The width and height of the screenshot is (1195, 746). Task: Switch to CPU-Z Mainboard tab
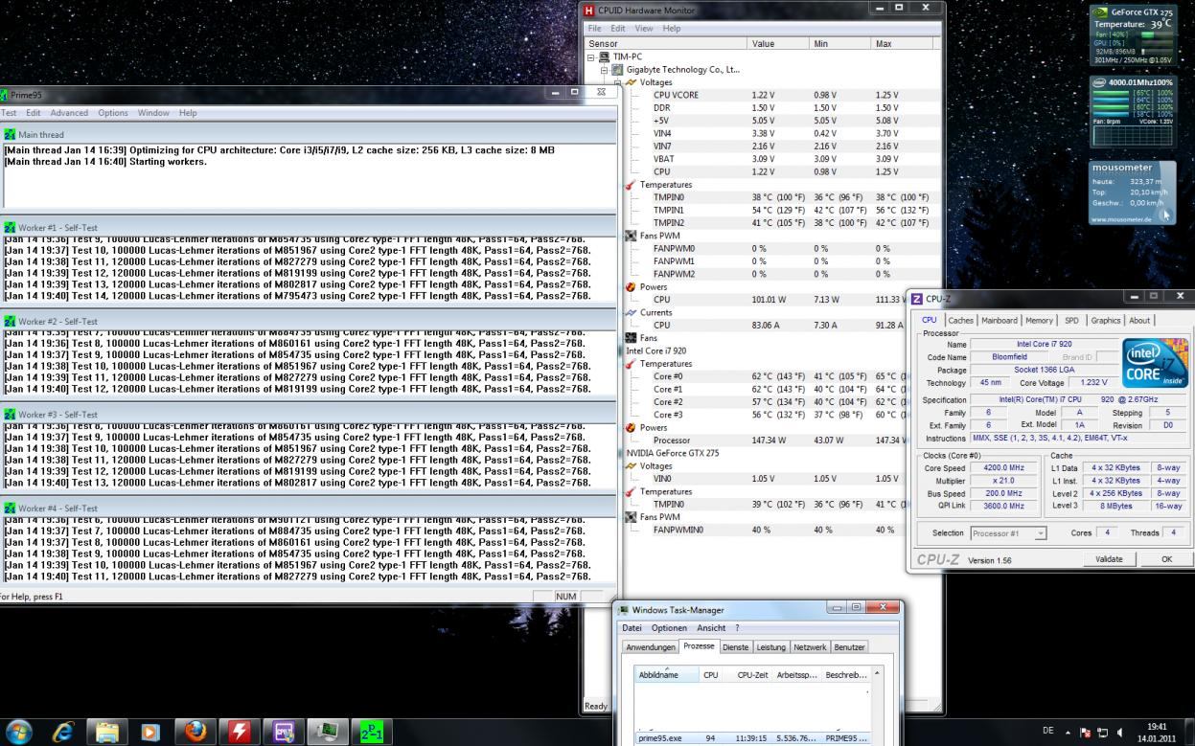pyautogui.click(x=999, y=320)
